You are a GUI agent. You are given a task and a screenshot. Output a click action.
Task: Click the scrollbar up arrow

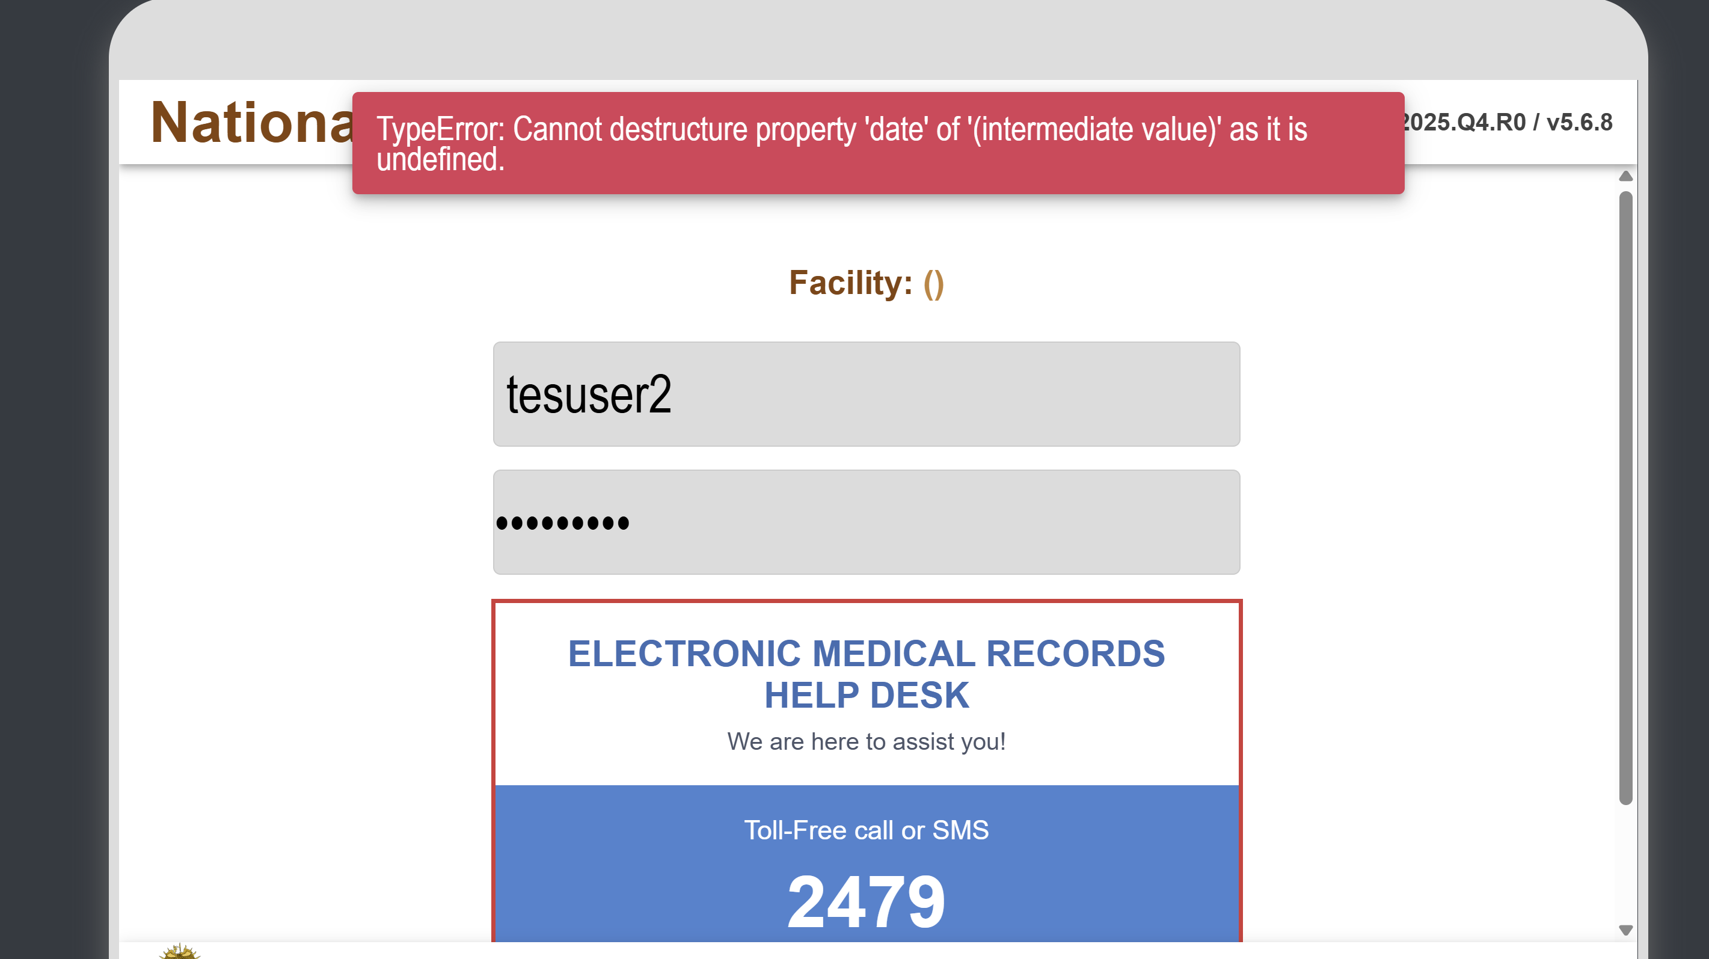pyautogui.click(x=1625, y=176)
